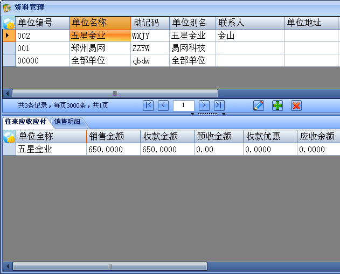Go to last page of records
Viewport: 340px width, 274px height.
pos(219,106)
